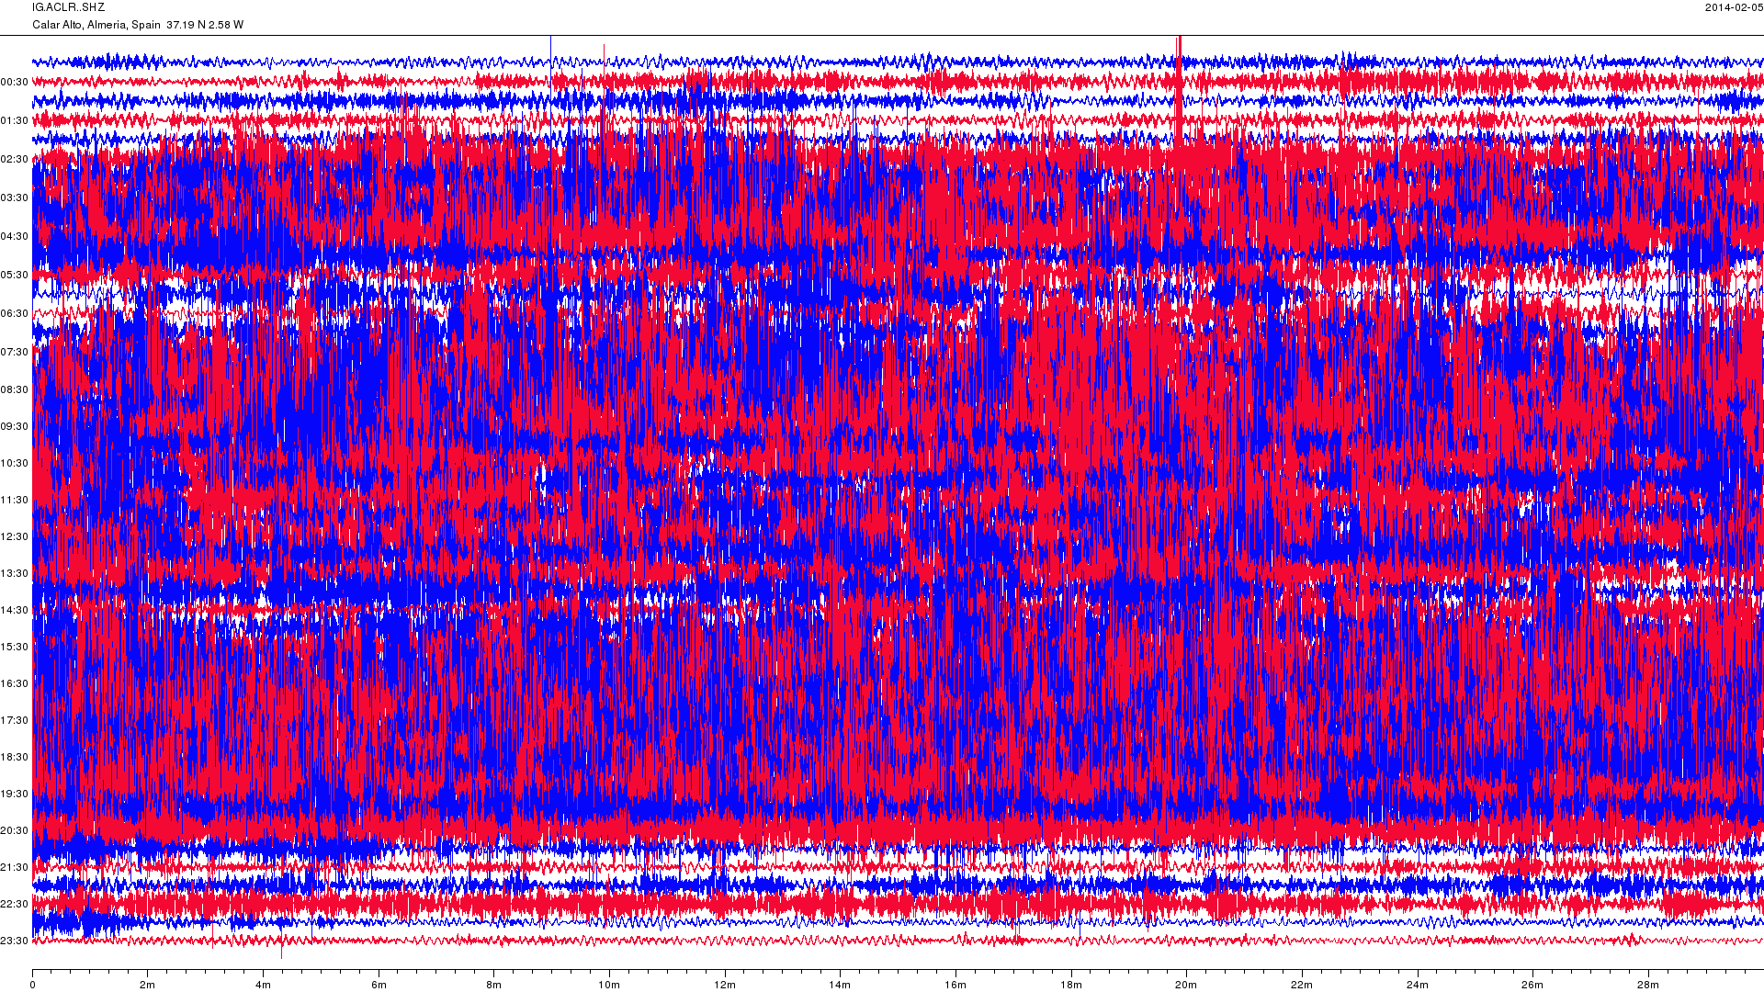This screenshot has width=1764, height=992.
Task: Click the 19:30 time label
Action: 15,795
